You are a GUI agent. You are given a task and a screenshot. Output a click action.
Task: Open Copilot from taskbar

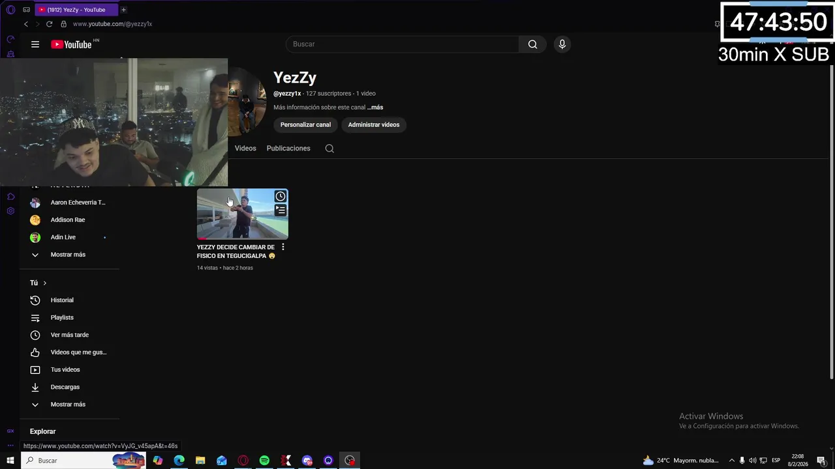[158, 461]
